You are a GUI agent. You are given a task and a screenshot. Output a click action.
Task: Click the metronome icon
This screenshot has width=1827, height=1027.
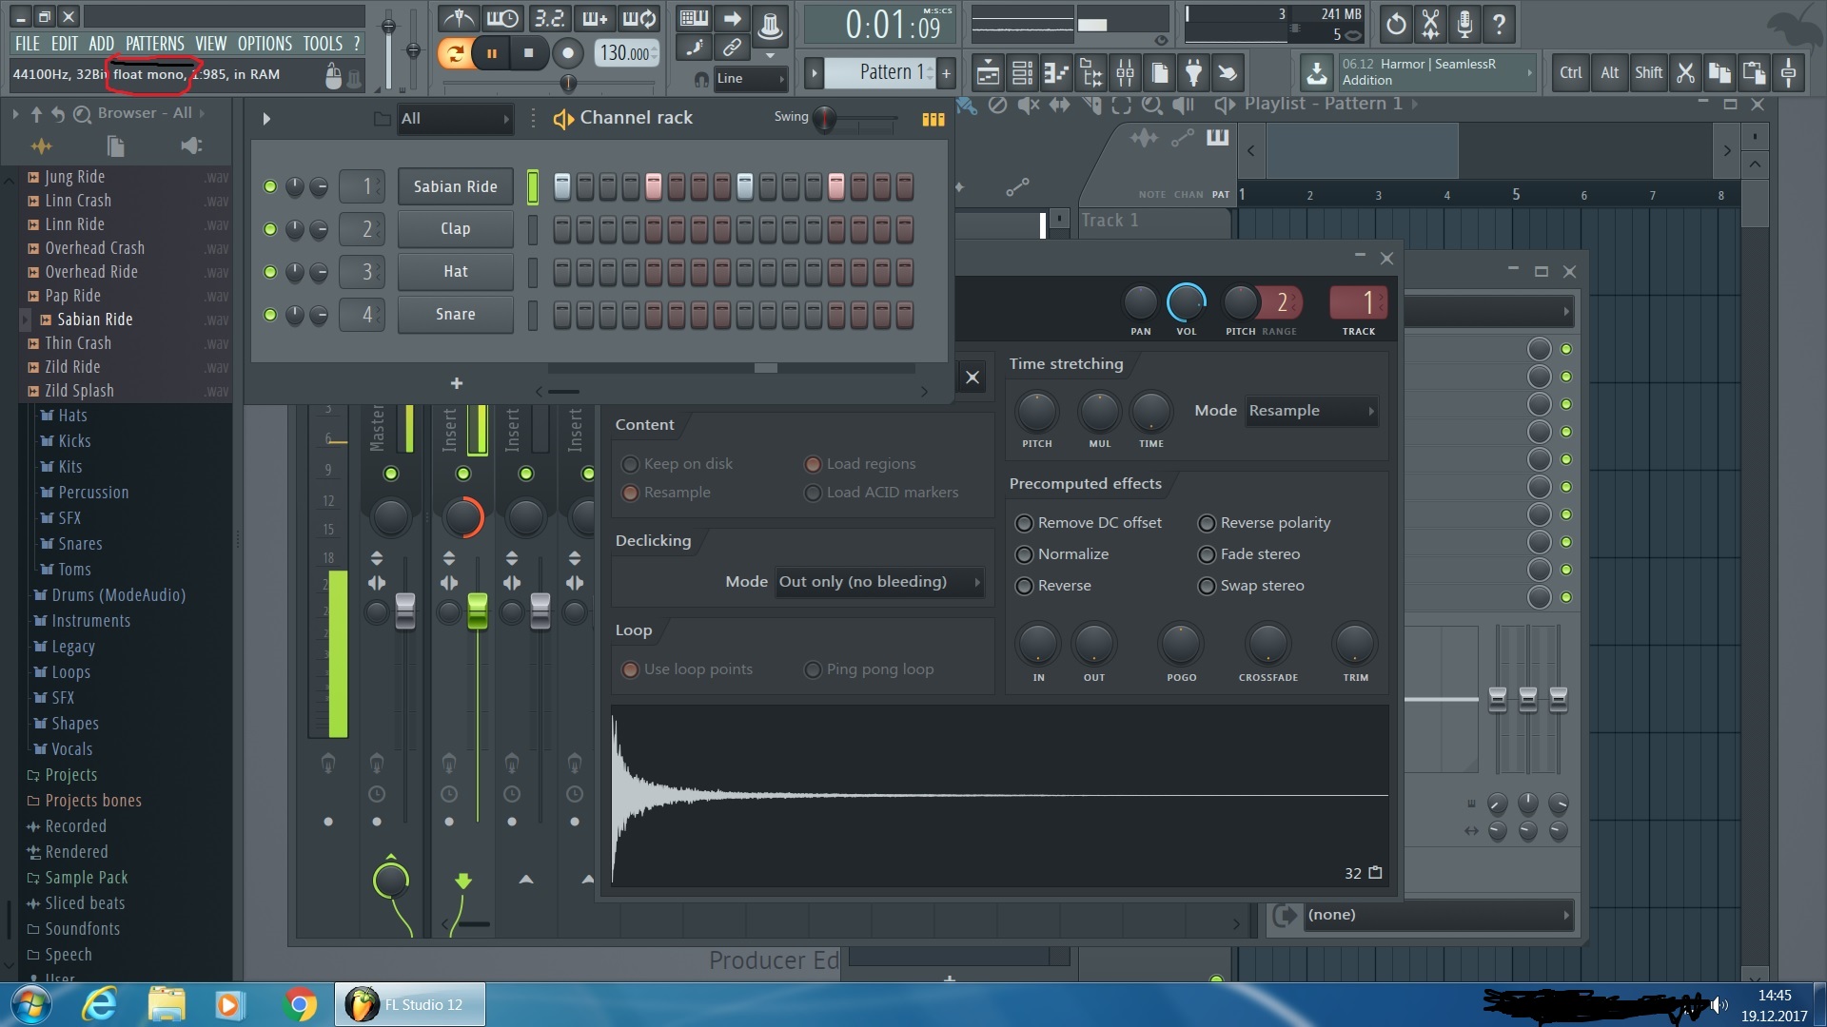click(459, 19)
